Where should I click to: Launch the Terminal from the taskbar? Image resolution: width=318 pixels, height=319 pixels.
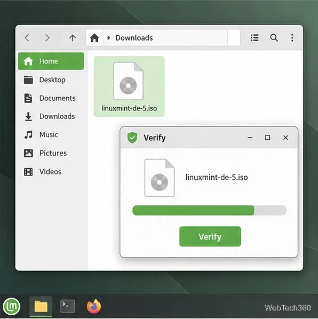click(x=68, y=306)
